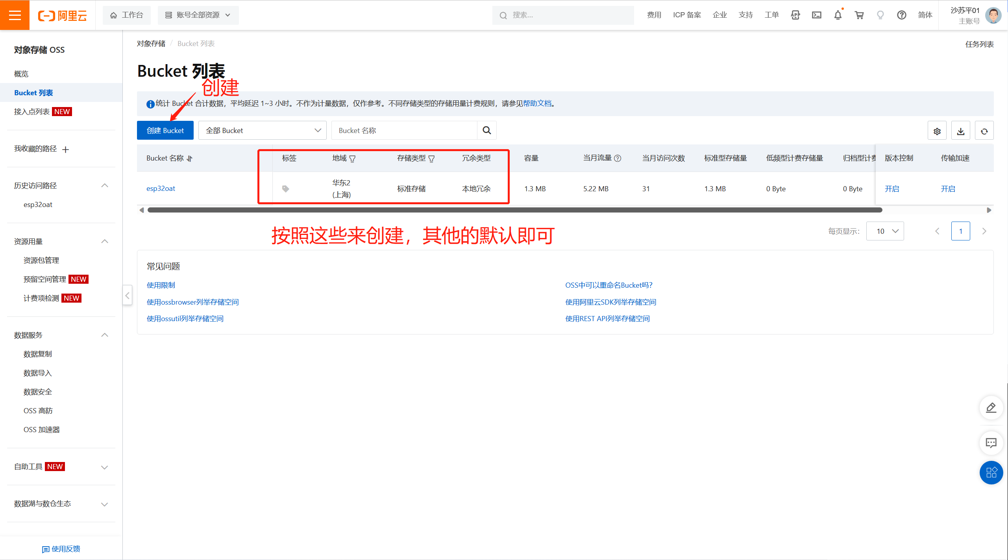Open OSS 高防 in the sidebar
The width and height of the screenshot is (1008, 560).
click(38, 410)
